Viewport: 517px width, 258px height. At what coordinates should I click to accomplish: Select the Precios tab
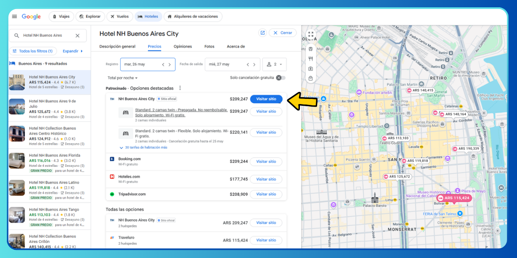pos(155,46)
